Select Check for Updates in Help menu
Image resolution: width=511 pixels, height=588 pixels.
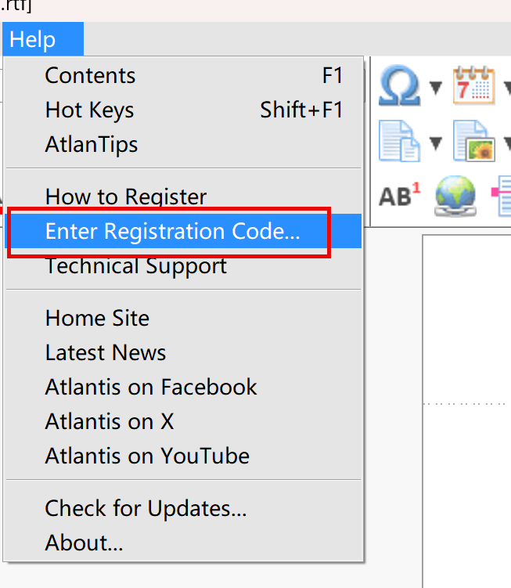[146, 508]
